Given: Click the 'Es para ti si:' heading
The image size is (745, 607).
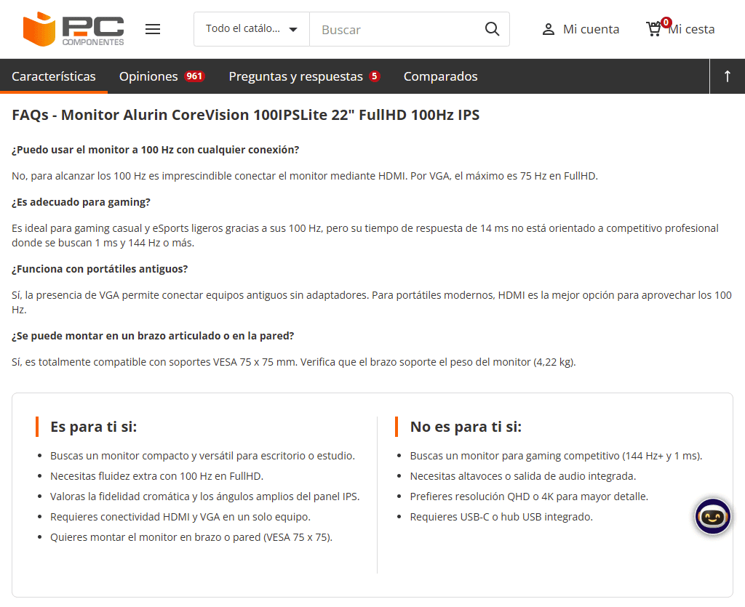Looking at the screenshot, I should [94, 427].
